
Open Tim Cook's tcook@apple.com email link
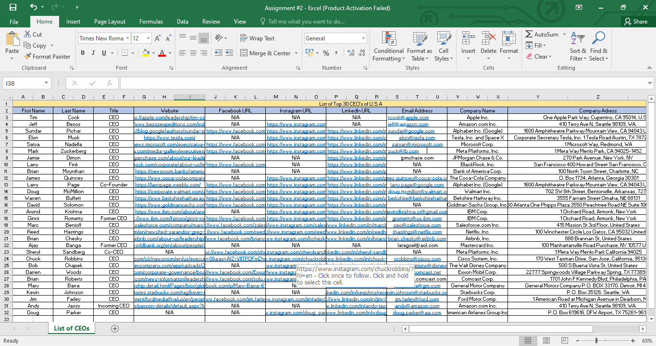(x=408, y=117)
